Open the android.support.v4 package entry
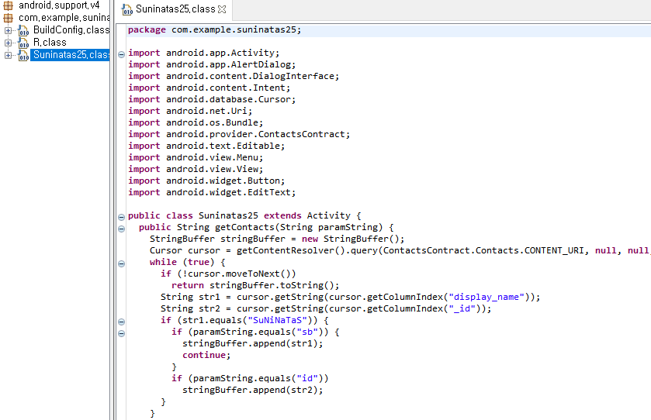This screenshot has height=420, width=651. pyautogui.click(x=59, y=5)
